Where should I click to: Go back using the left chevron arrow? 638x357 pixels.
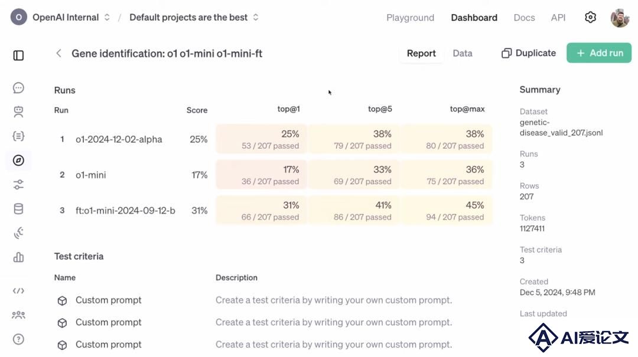[x=59, y=53]
